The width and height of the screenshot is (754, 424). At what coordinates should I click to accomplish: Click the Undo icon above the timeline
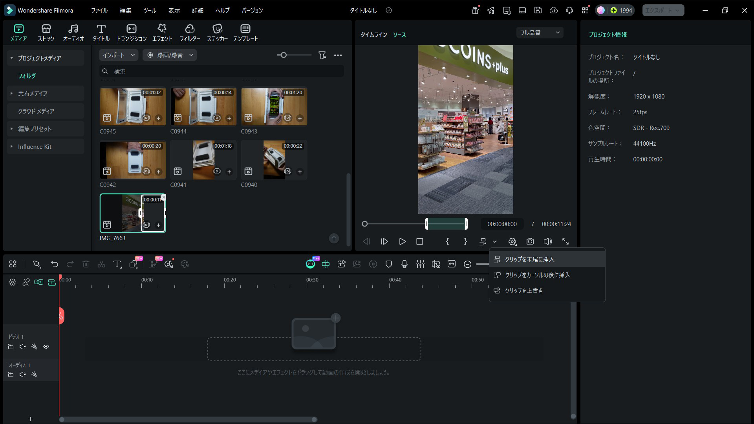(x=55, y=264)
